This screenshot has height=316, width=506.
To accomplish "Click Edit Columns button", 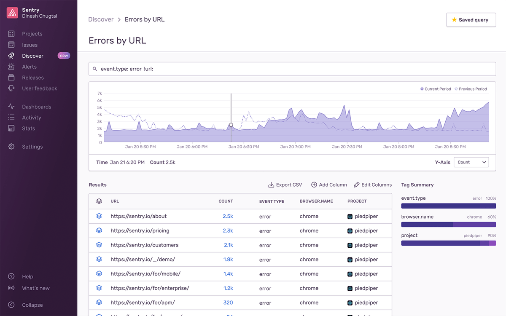I will pos(373,185).
